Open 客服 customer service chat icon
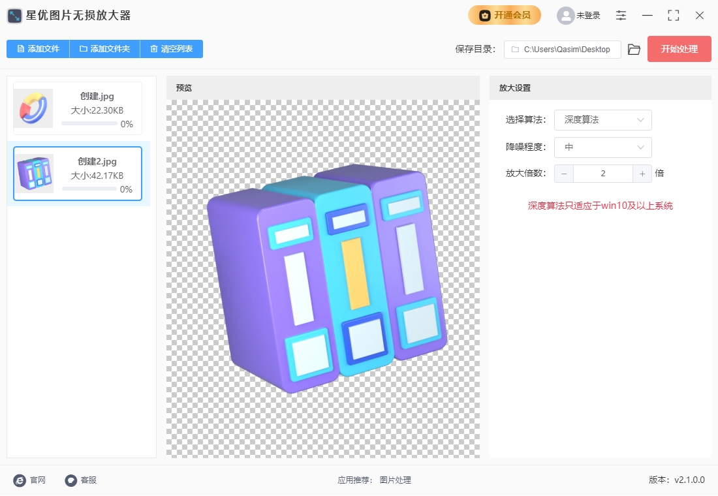718x496 pixels. click(x=71, y=480)
